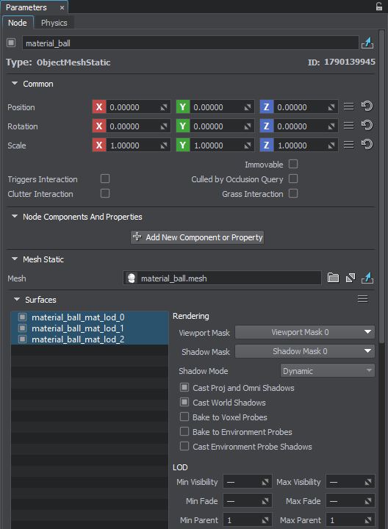The height and width of the screenshot is (529, 388).
Task: Switch to the Physics tab
Action: point(54,23)
